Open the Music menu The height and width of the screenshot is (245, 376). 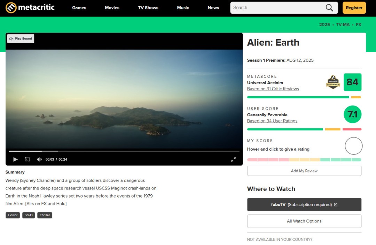pos(183,8)
